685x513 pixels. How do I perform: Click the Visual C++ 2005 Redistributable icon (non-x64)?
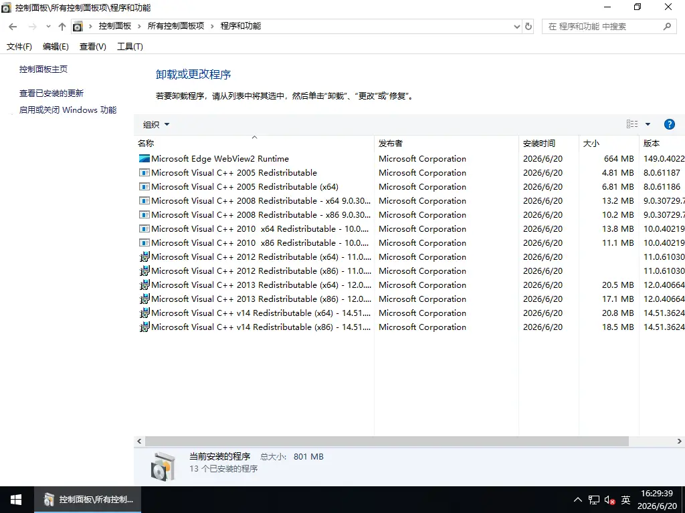144,172
